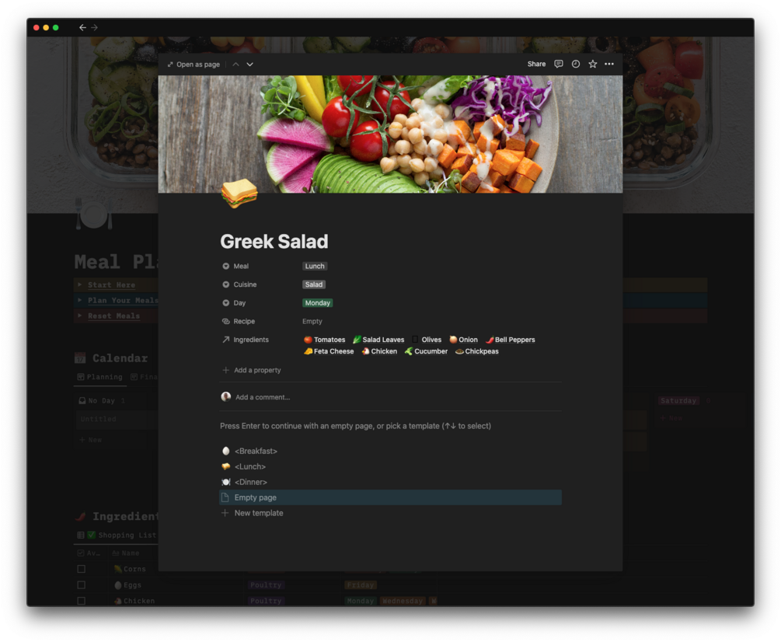Open the three-dot more options menu
The height and width of the screenshot is (642, 781).
click(609, 64)
